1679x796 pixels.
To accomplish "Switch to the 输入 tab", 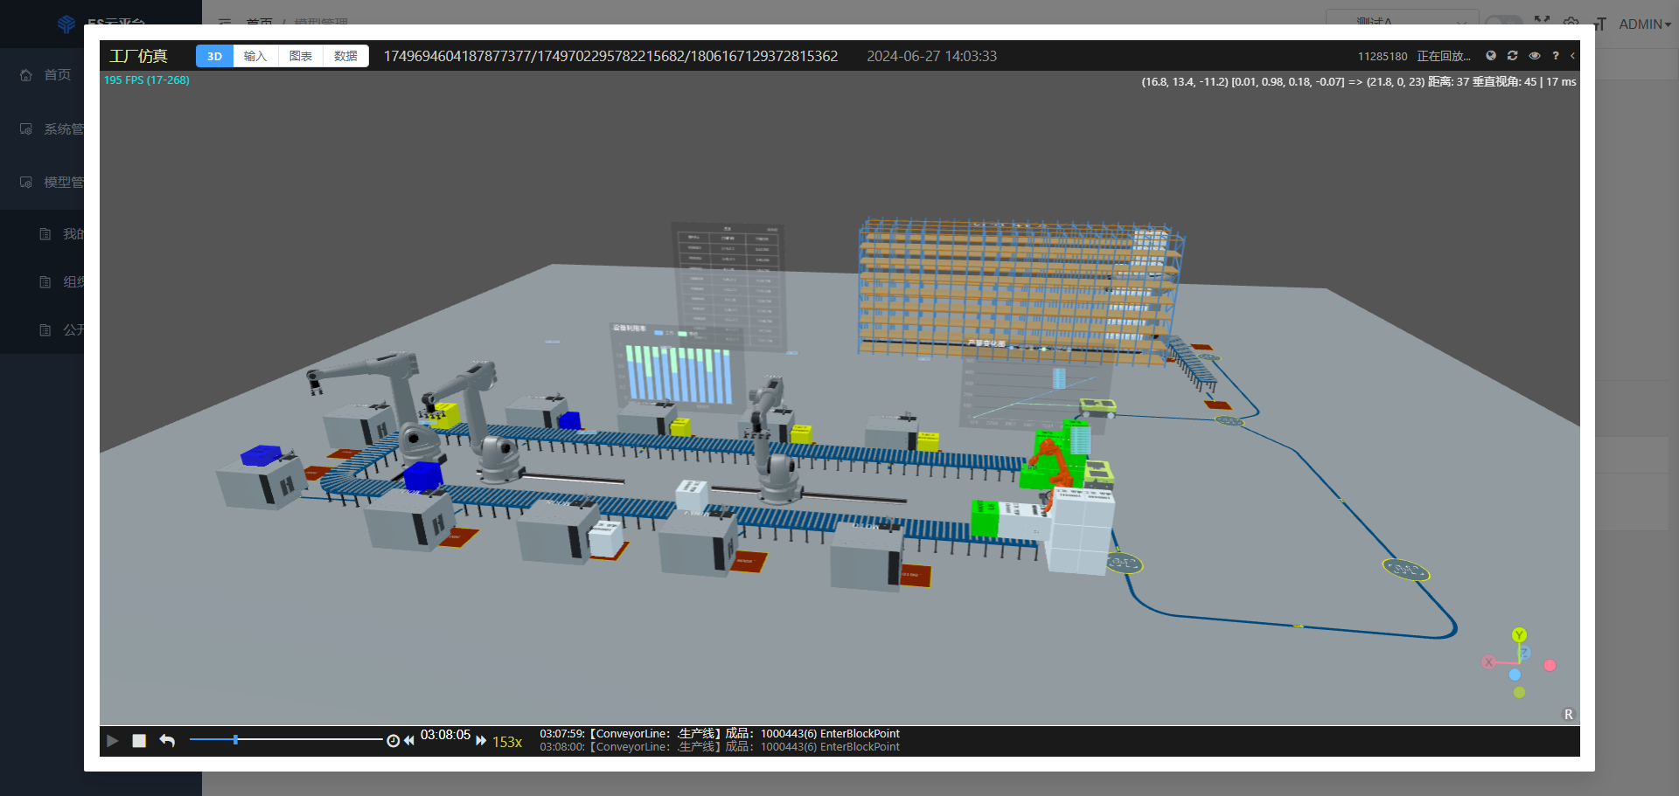I will [254, 56].
